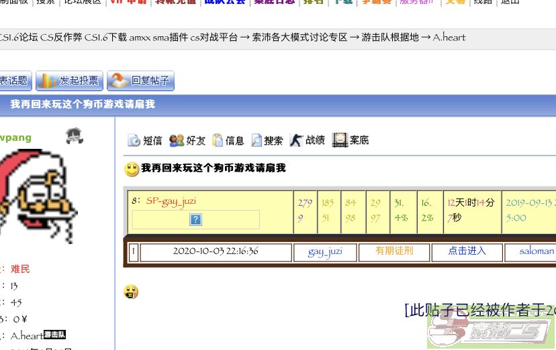Click the SP-gay_juzi player name link
This screenshot has height=350, width=556.
tap(171, 201)
